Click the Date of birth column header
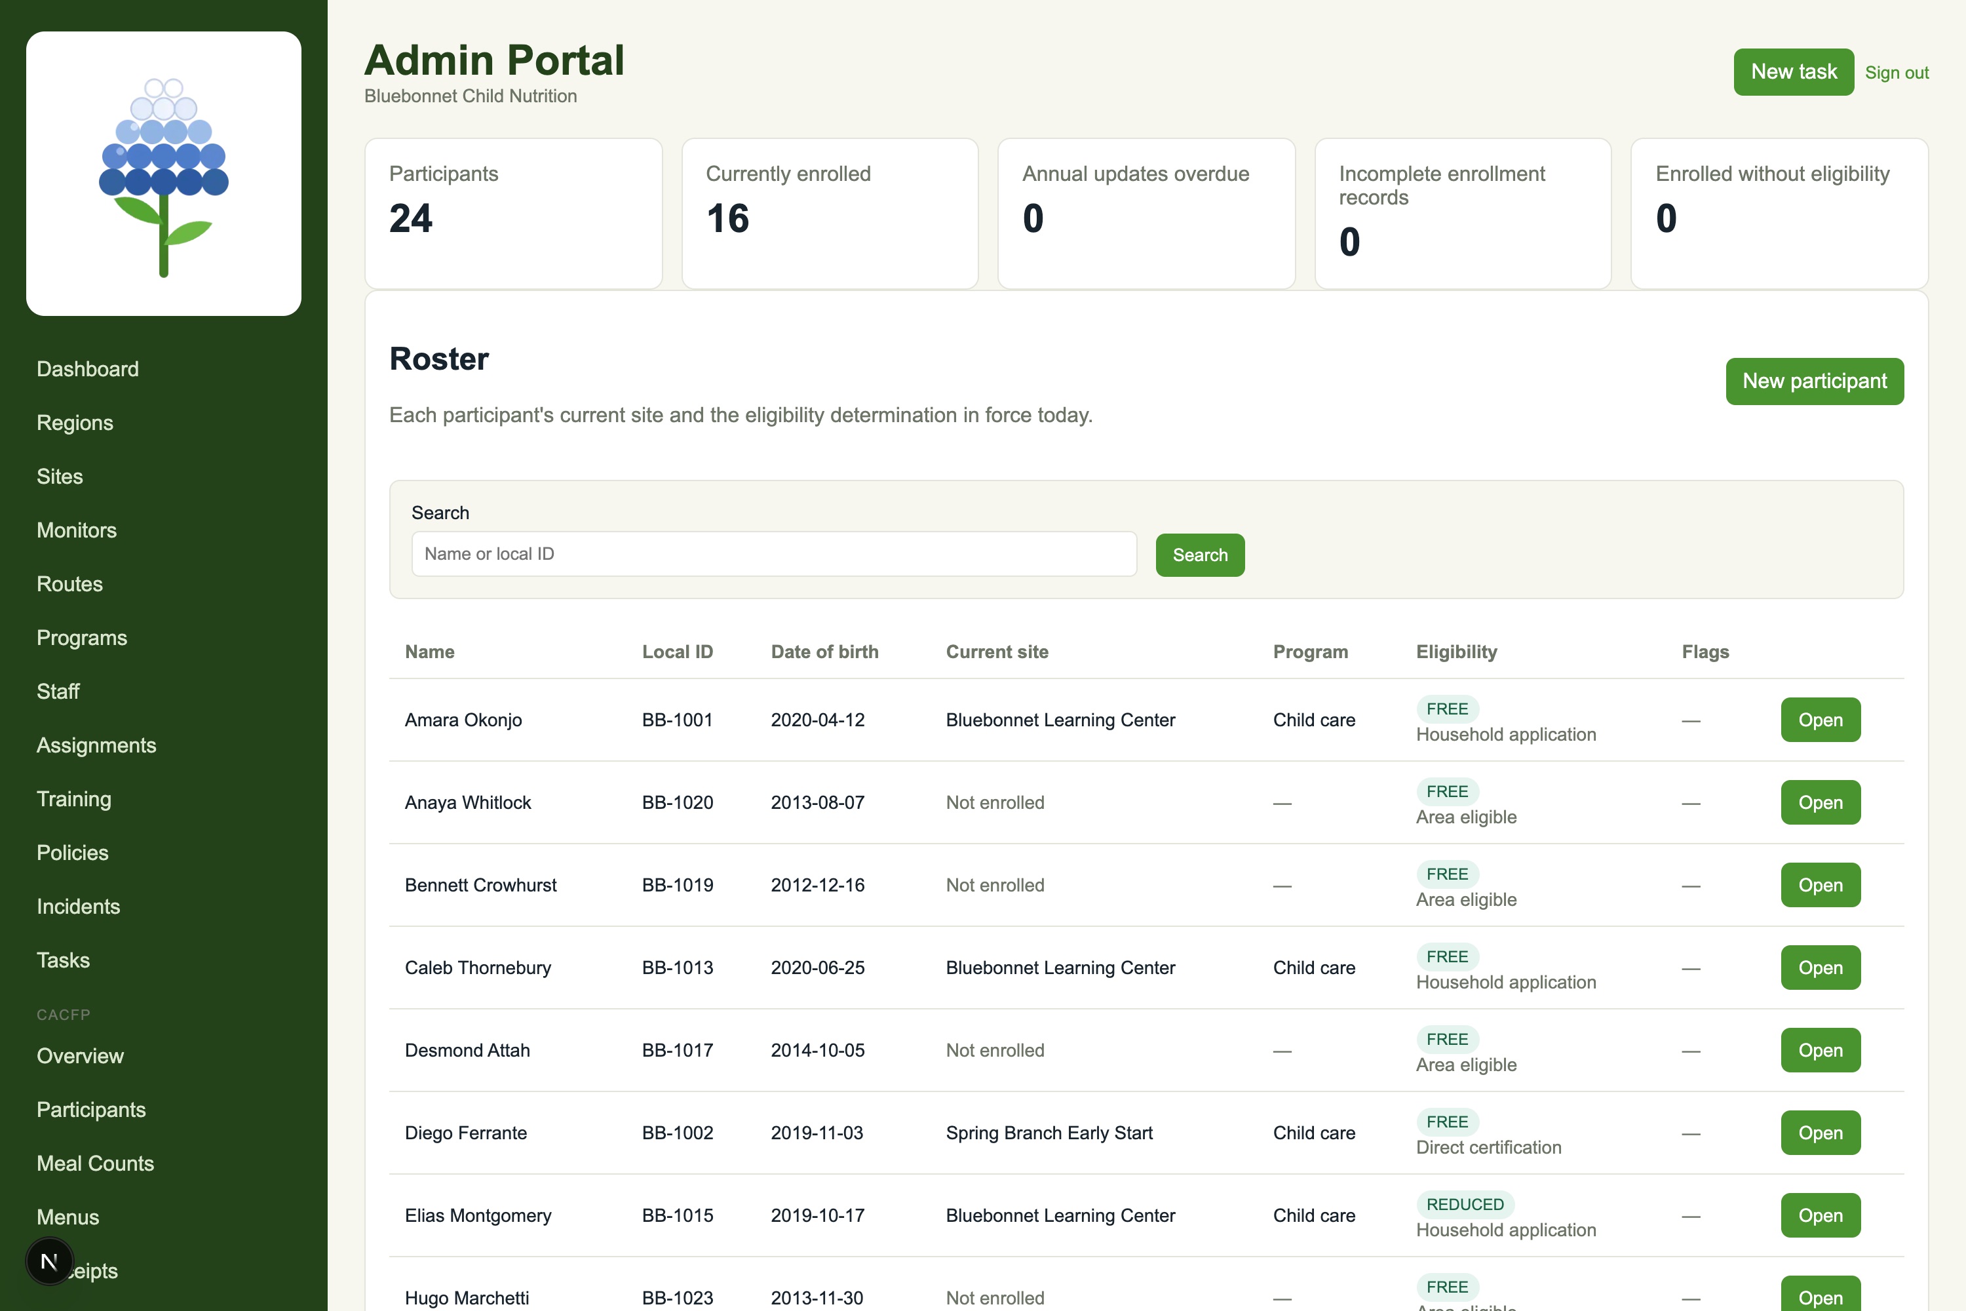The height and width of the screenshot is (1311, 1966). click(x=824, y=652)
